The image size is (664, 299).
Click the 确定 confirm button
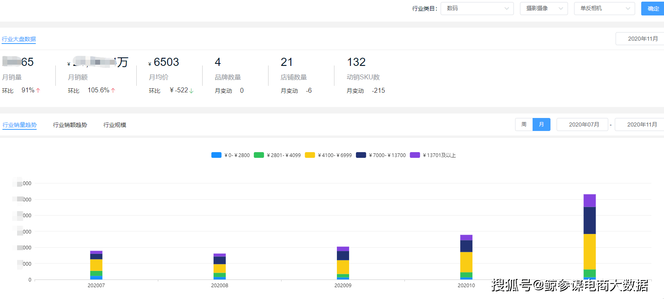point(653,9)
